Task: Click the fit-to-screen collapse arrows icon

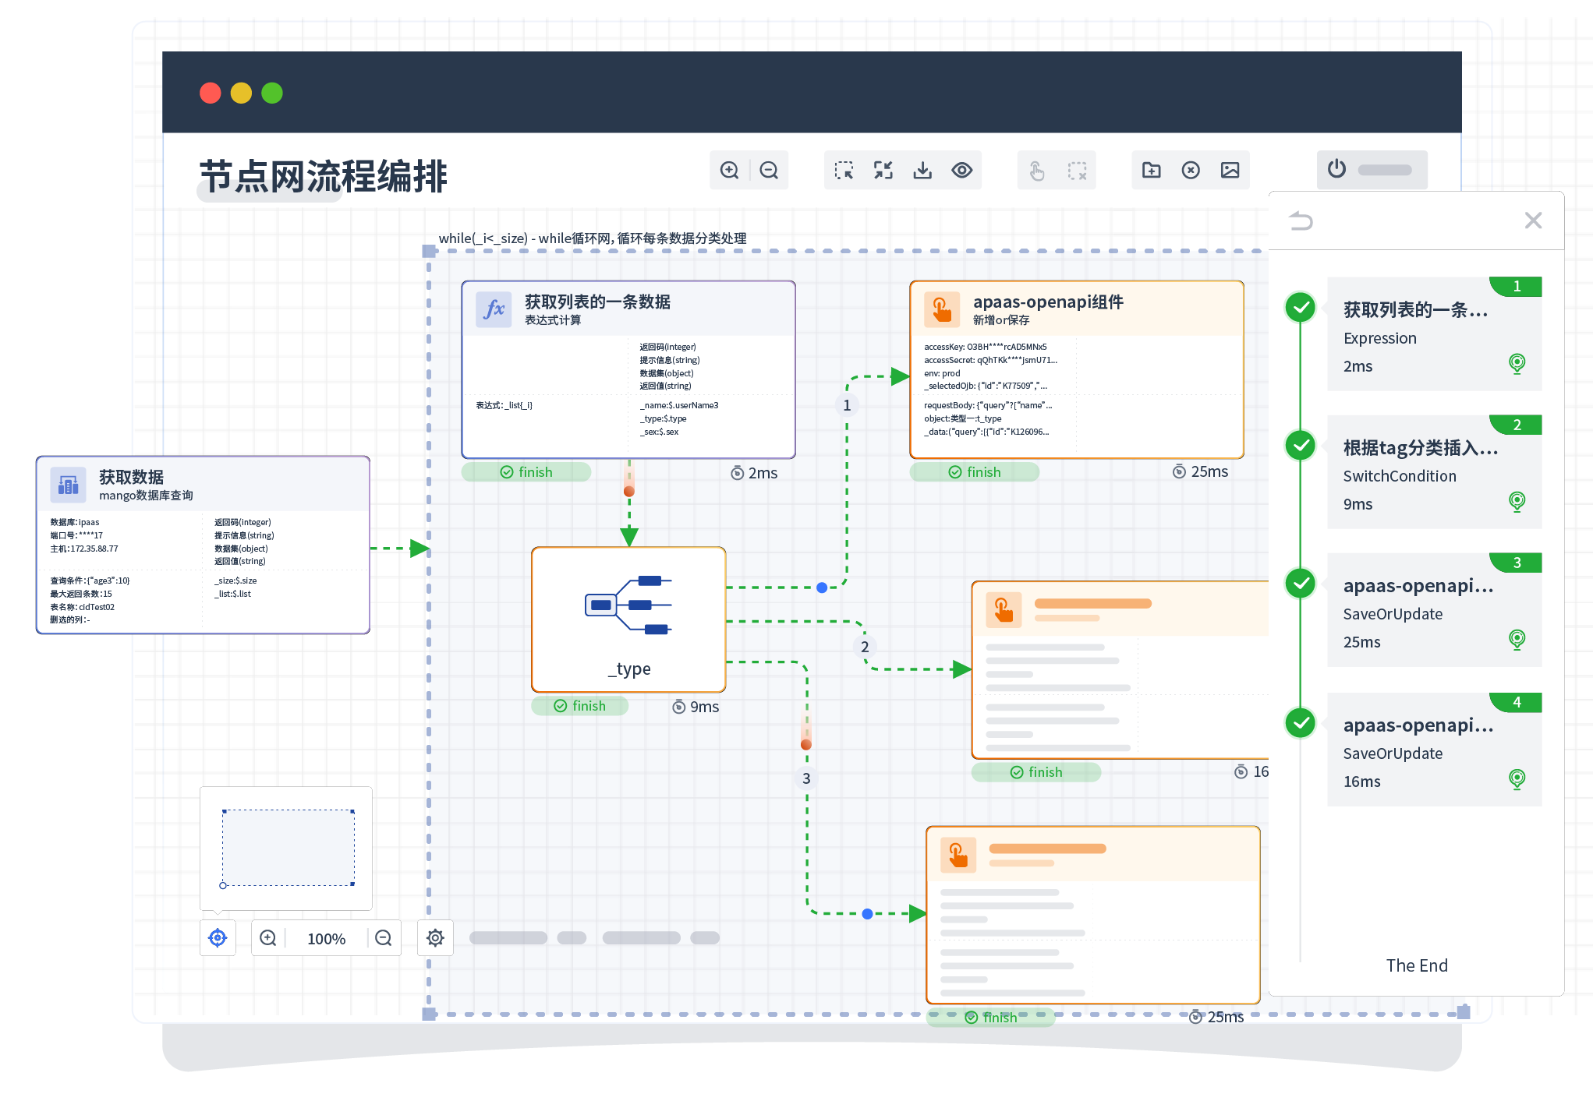Action: (x=883, y=171)
